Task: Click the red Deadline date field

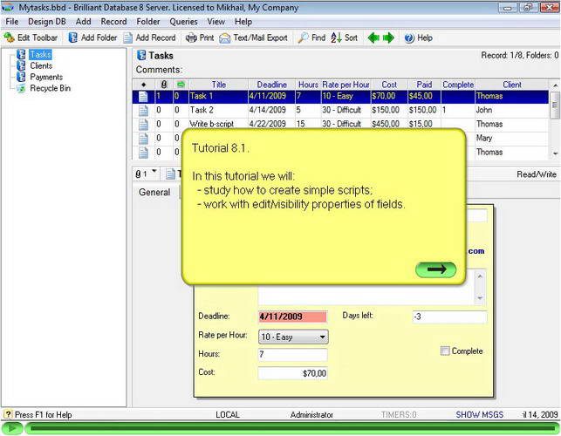Action: tap(293, 317)
